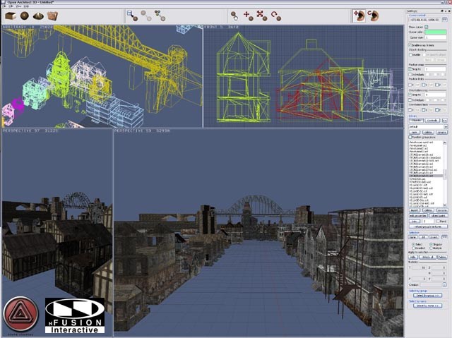
Task: Click the settings panel pin icon
Action: (442, 11)
